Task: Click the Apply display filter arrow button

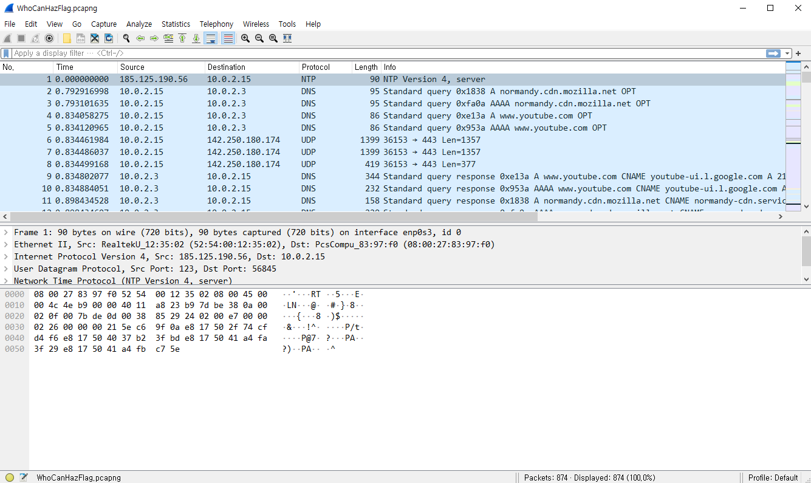Action: [x=773, y=53]
